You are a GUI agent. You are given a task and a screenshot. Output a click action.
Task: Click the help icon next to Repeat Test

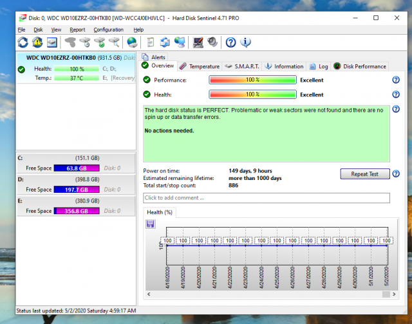click(x=396, y=174)
